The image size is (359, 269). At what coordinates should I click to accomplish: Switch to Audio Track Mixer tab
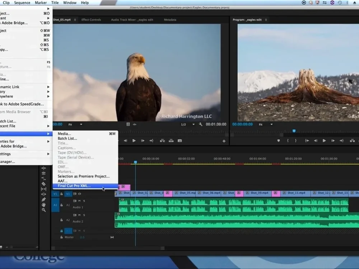[132, 20]
